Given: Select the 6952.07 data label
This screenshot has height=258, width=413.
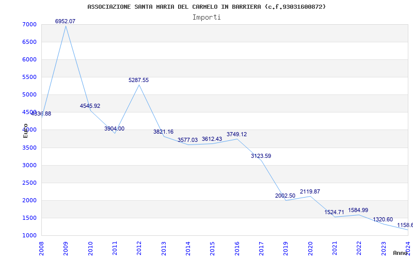Looking at the screenshot, I should 66,21.
